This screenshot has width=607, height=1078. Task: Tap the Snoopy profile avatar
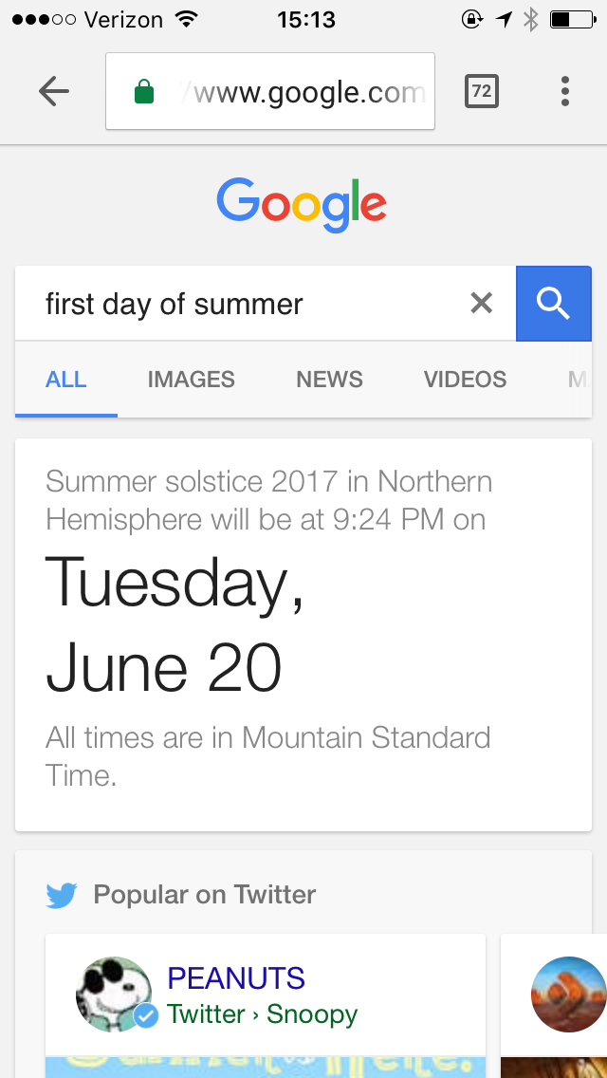[x=113, y=994]
